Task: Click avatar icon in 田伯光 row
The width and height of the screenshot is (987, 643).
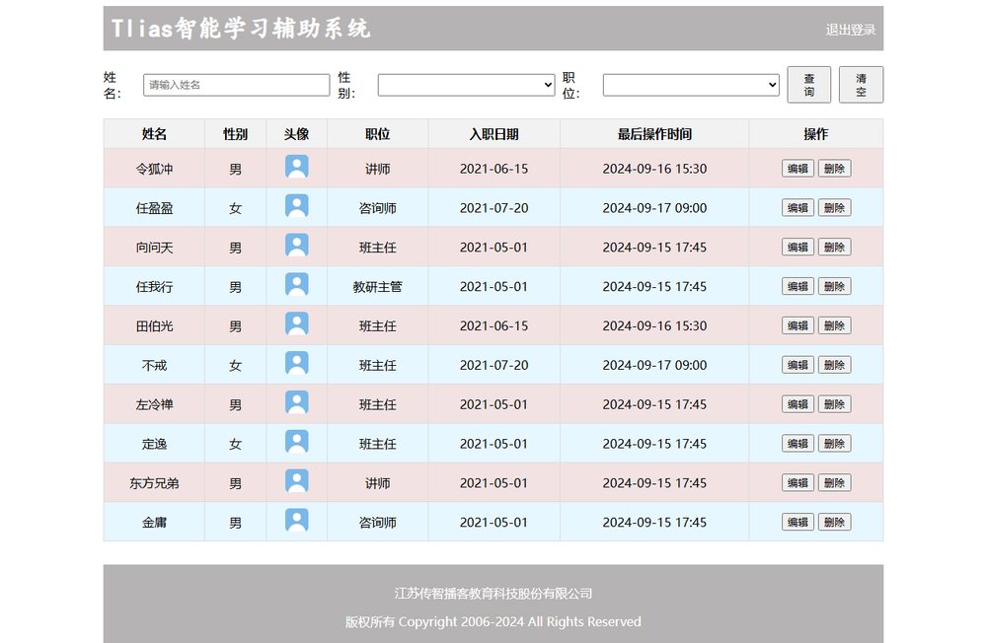Action: click(x=296, y=324)
